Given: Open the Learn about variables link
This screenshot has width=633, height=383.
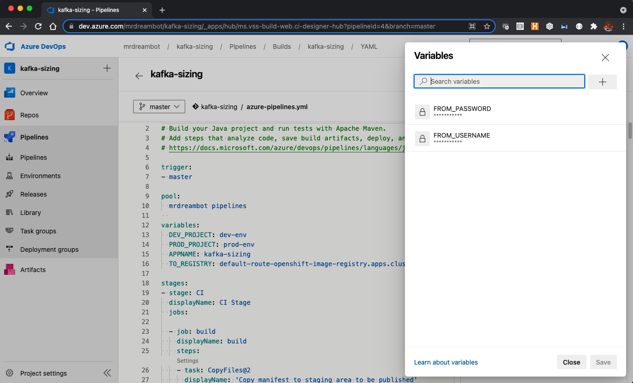Looking at the screenshot, I should click(x=446, y=362).
